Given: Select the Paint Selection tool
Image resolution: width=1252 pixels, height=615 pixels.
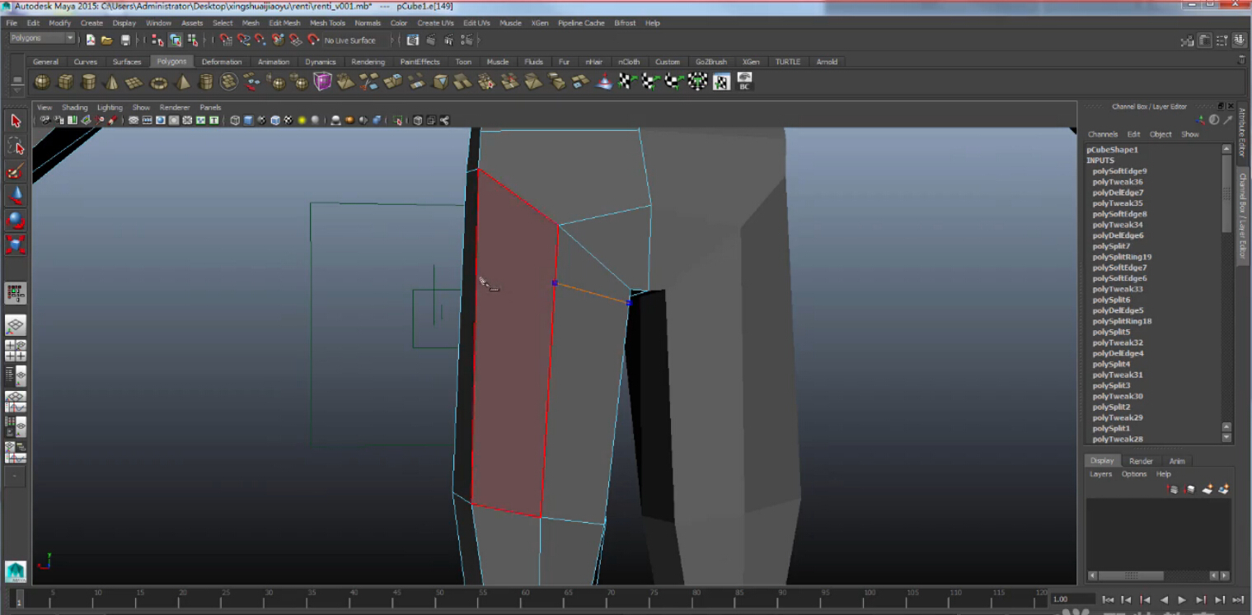Looking at the screenshot, I should tap(15, 171).
